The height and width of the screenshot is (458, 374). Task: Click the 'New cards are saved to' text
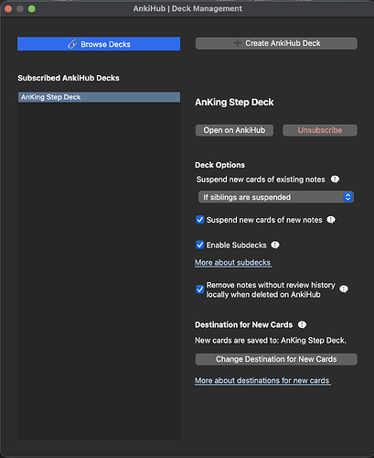pos(271,340)
